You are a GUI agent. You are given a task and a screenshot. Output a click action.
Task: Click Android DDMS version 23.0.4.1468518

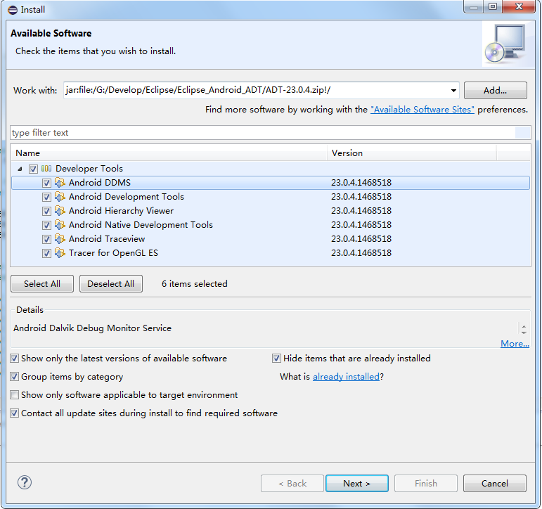coord(361,183)
